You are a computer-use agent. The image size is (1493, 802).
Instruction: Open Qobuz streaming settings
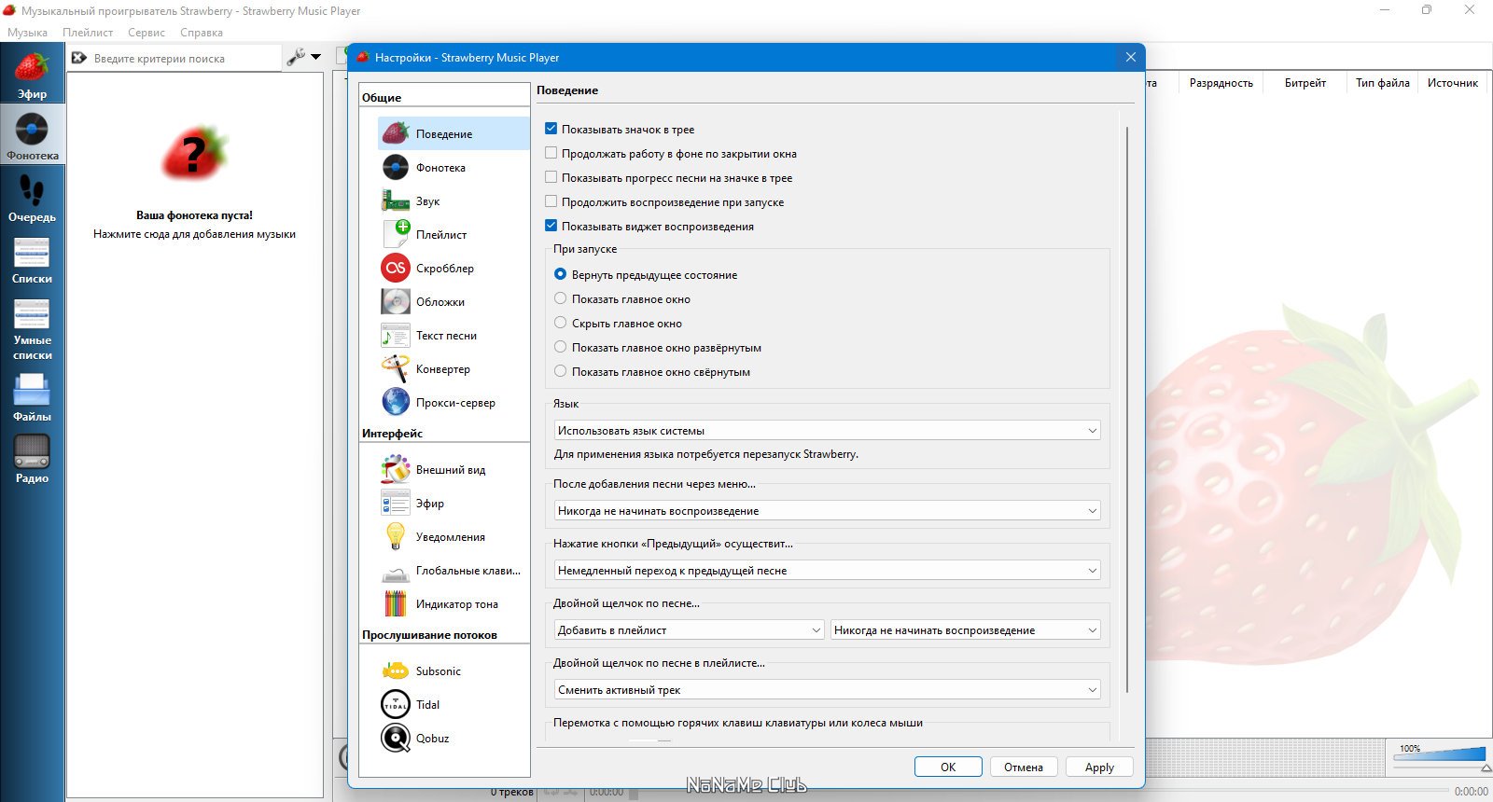453,738
